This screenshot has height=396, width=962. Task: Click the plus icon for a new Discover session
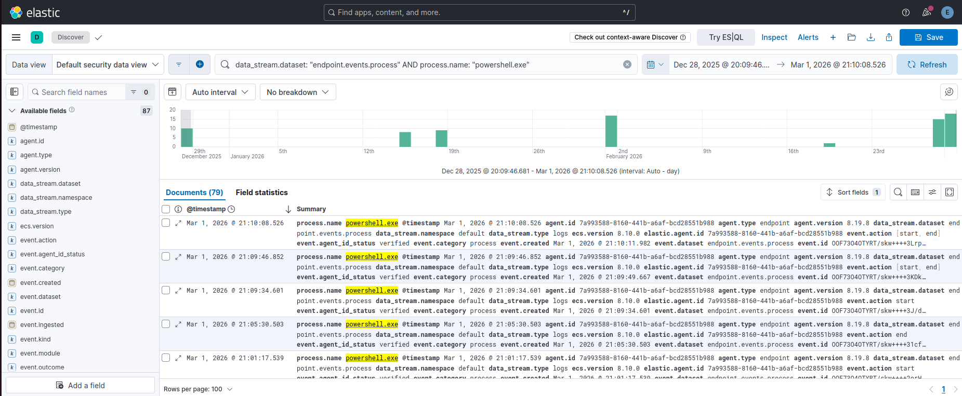[x=833, y=37]
